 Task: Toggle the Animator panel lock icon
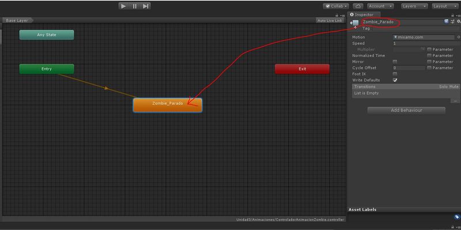tap(337, 16)
